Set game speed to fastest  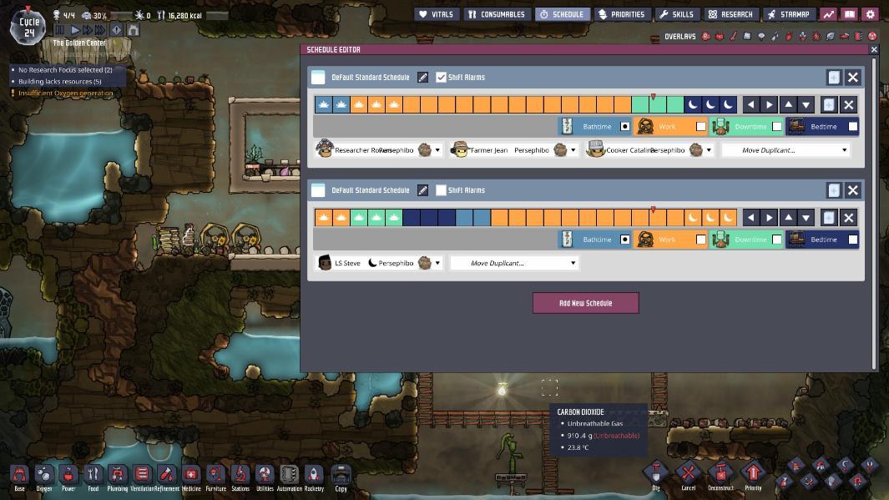100,29
